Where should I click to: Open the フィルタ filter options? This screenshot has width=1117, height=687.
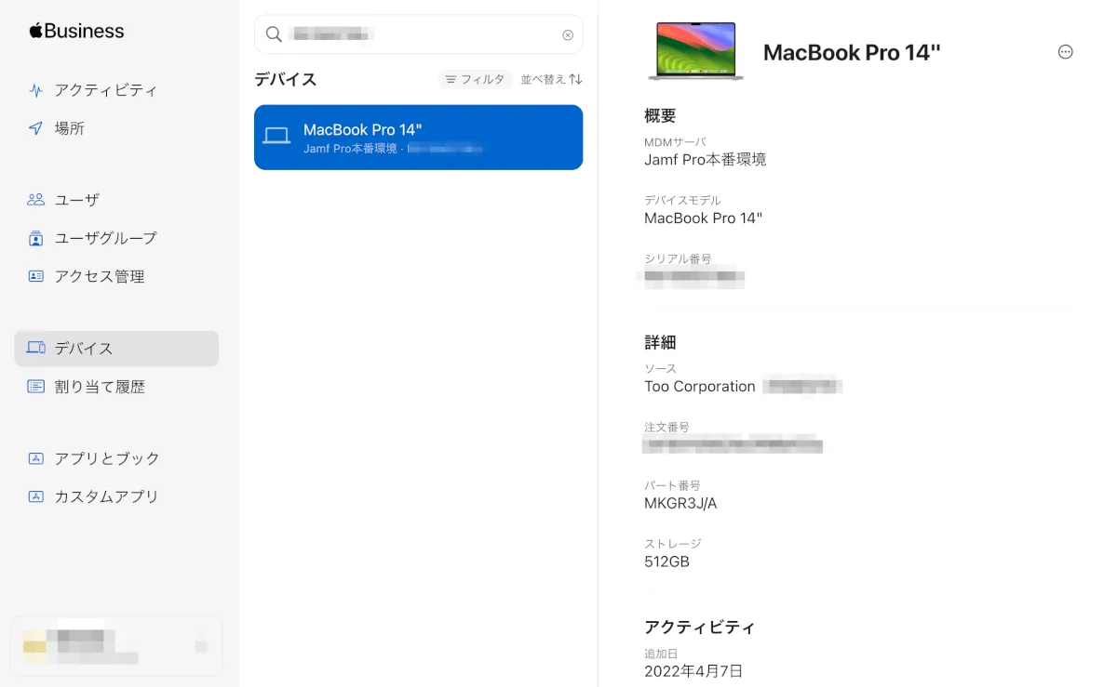click(x=475, y=80)
